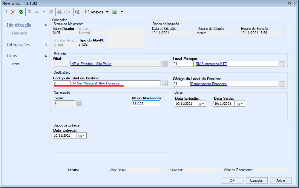Click the Subtotal total field
The image size is (299, 188).
click(x=202, y=170)
